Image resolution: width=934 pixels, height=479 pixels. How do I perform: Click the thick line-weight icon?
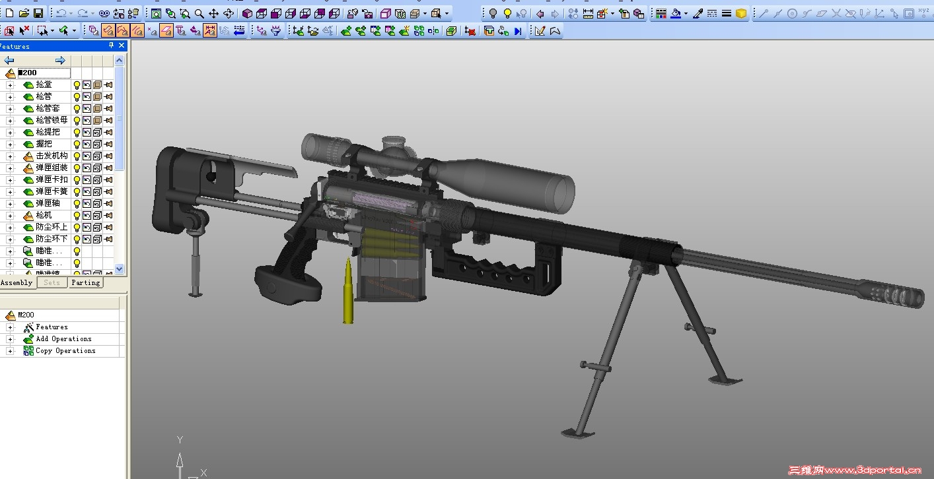coord(727,13)
